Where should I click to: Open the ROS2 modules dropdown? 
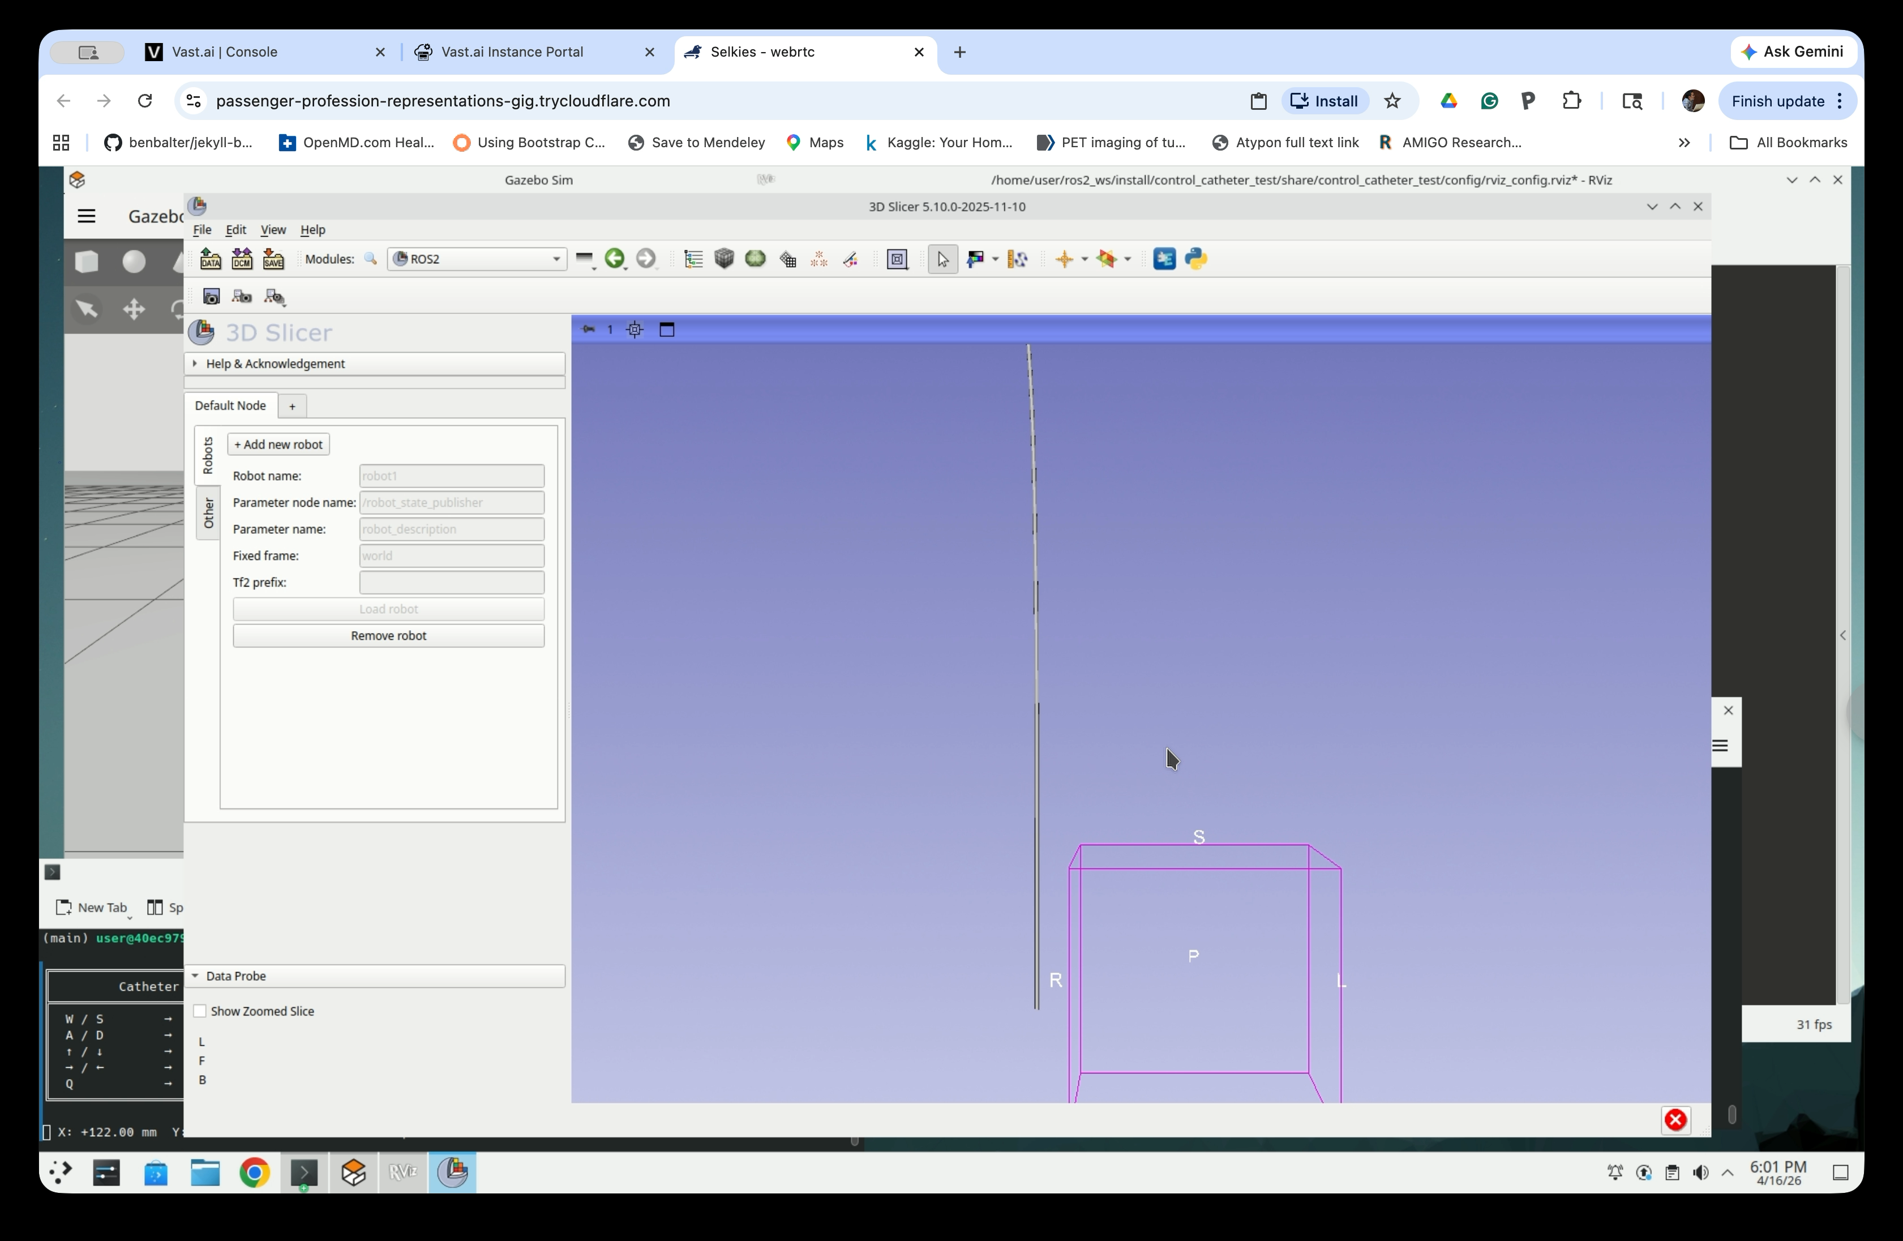pyautogui.click(x=477, y=259)
